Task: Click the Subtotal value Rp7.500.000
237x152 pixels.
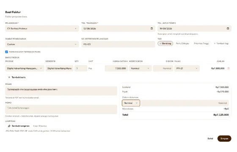Action: 222,87
